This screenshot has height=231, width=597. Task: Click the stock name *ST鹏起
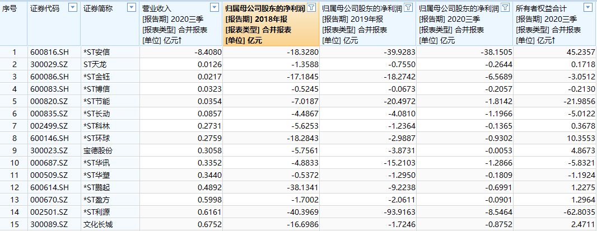tap(97, 187)
